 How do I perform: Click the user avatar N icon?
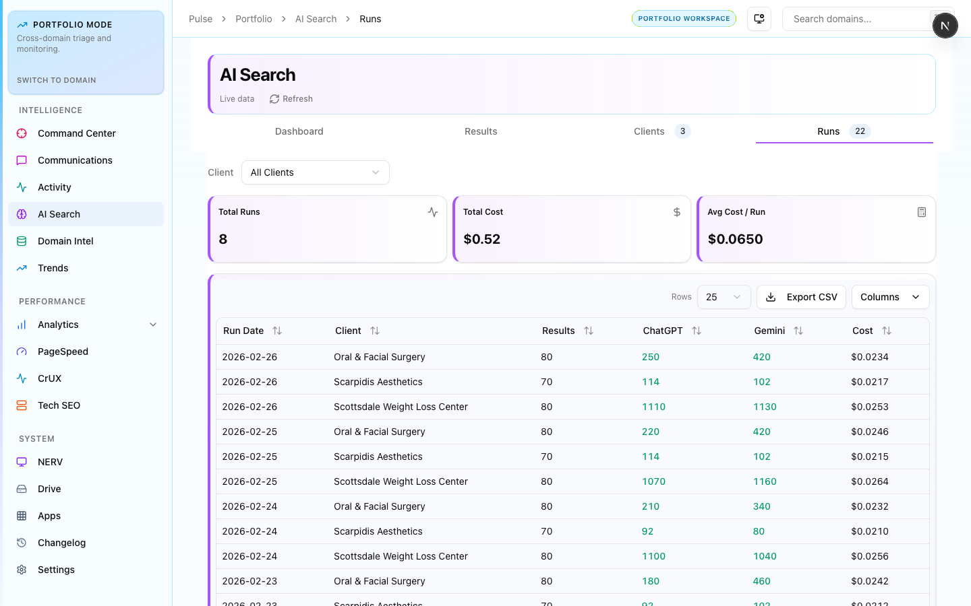(x=945, y=26)
